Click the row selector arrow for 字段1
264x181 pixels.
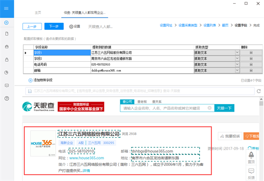tap(26, 53)
